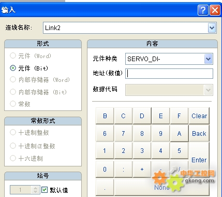Select the 元件 (Bit) radio button
Screen dimensions: 222x197
(x=13, y=68)
